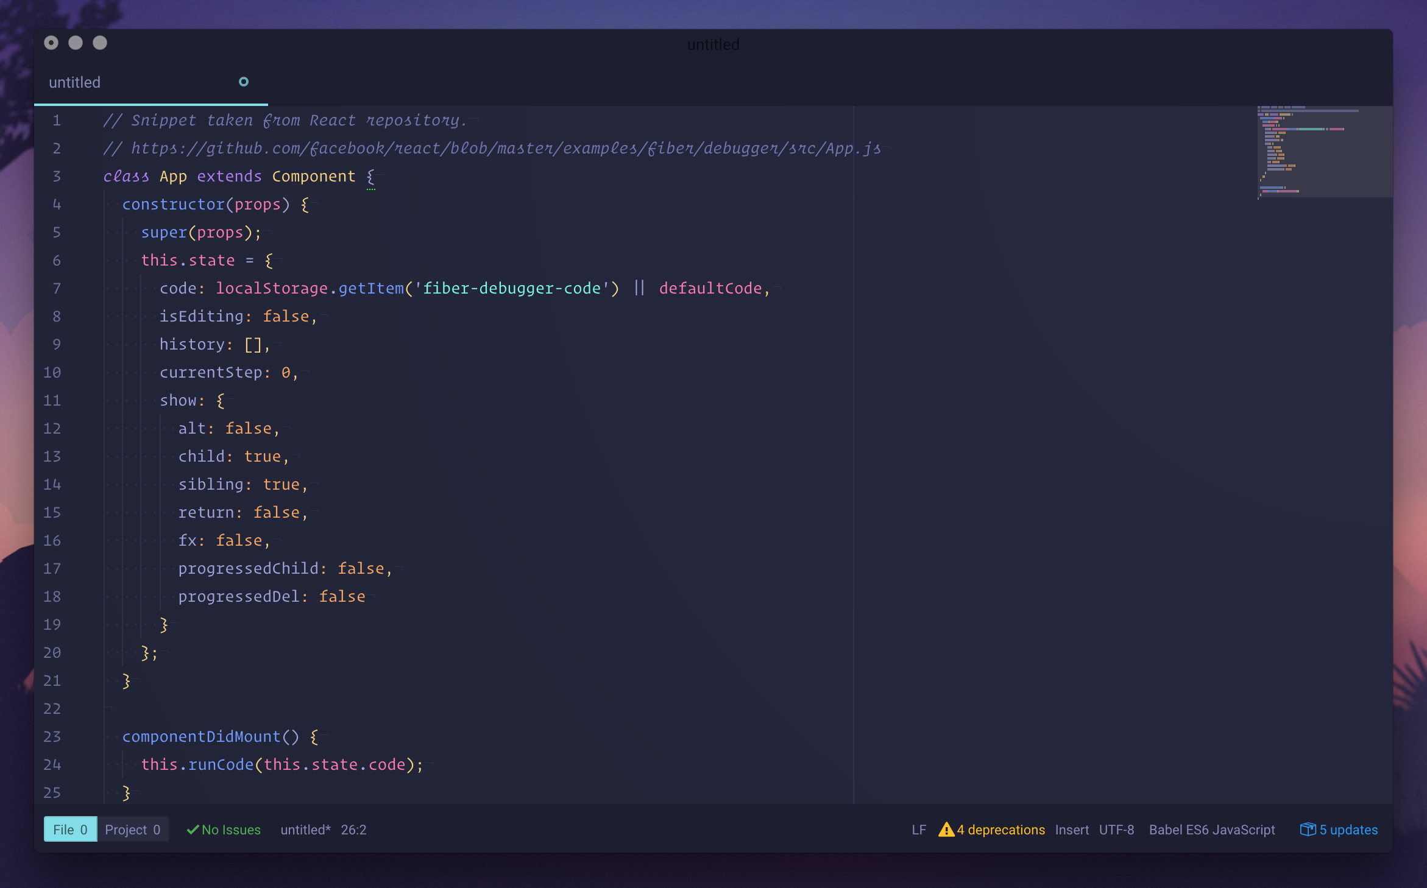Open the UTF-8 encoding selector
The image size is (1427, 888).
(1116, 830)
